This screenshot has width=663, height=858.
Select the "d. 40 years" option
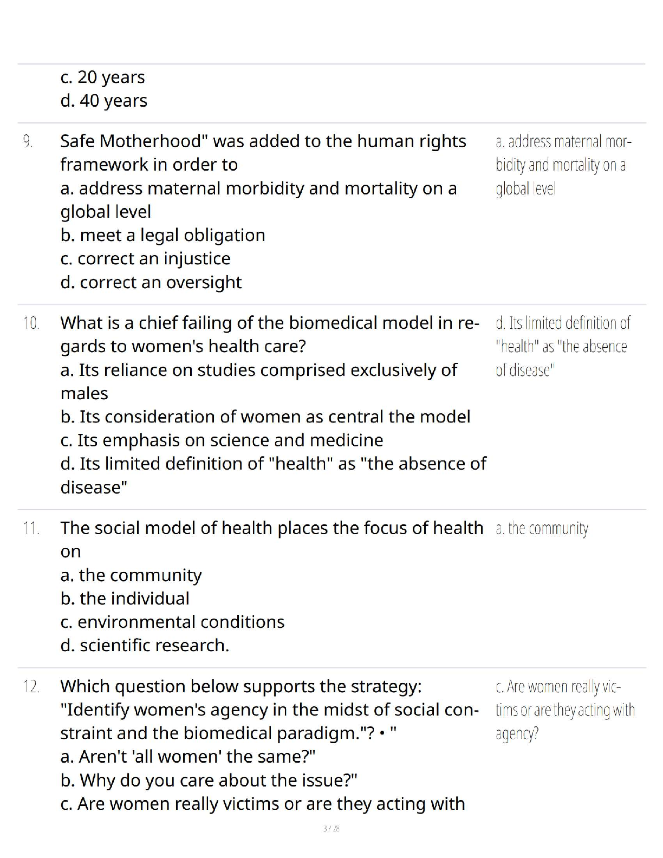104,101
